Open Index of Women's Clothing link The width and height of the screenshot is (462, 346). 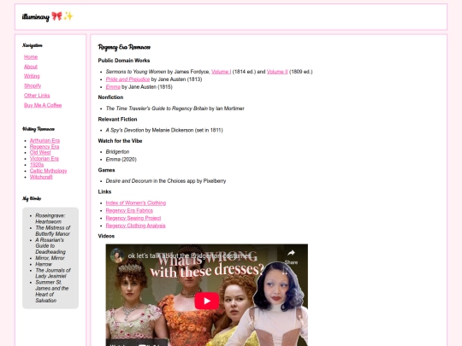[x=136, y=202]
